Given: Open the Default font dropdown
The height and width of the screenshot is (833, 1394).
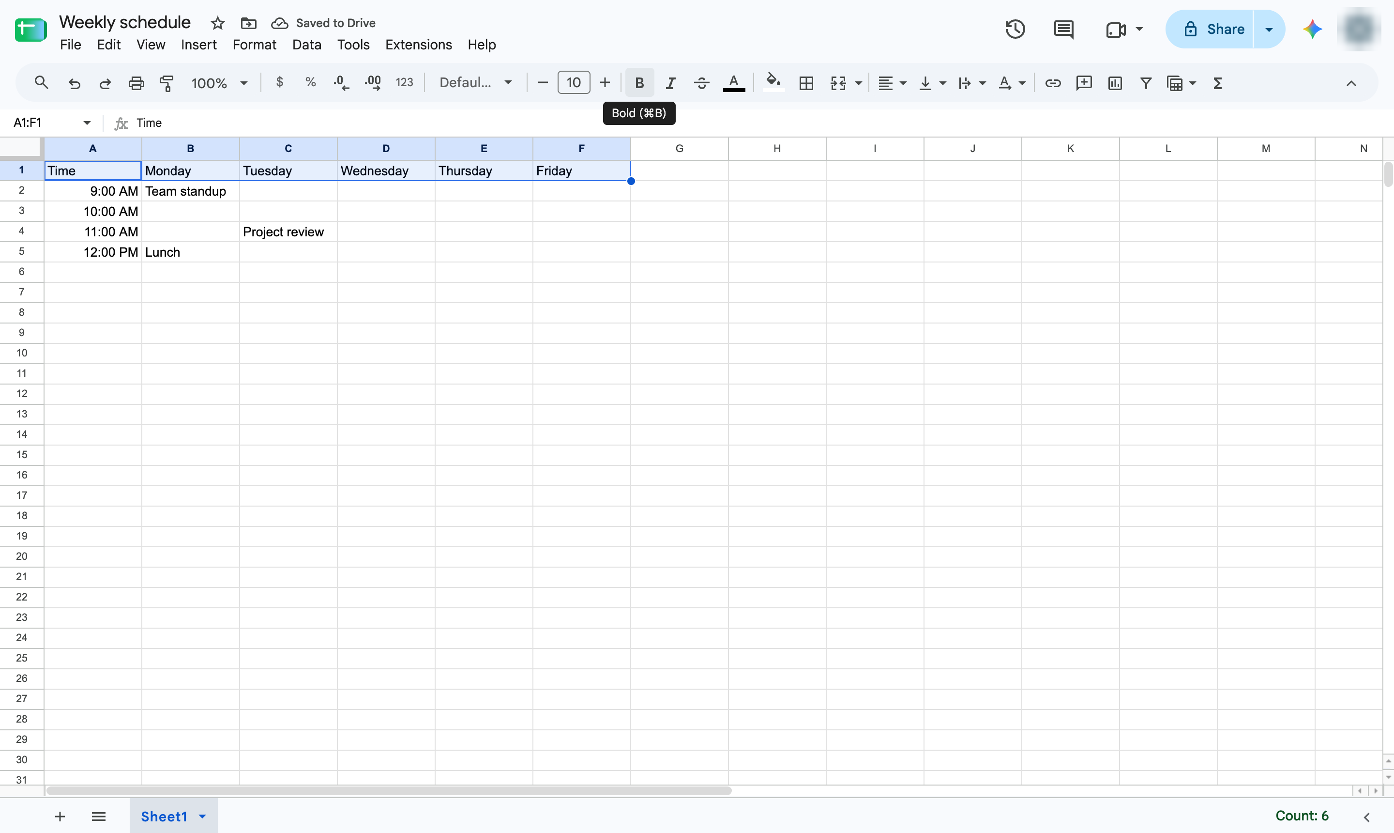Looking at the screenshot, I should 475,83.
